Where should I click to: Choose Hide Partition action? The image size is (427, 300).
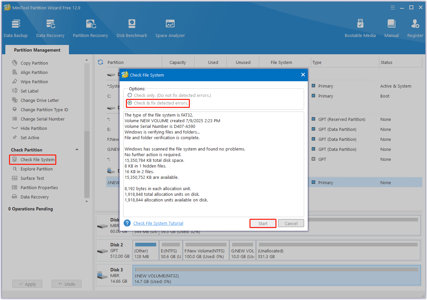coord(34,128)
